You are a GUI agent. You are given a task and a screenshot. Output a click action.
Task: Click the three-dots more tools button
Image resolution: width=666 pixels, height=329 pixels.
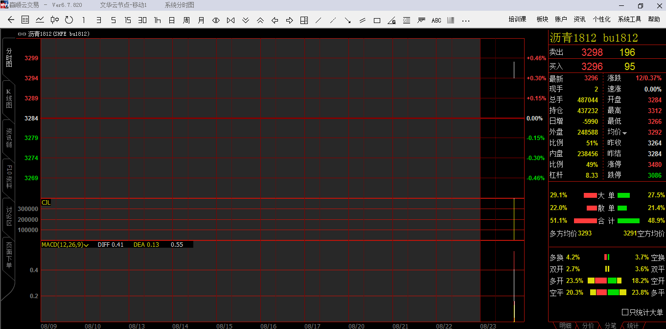point(465,21)
